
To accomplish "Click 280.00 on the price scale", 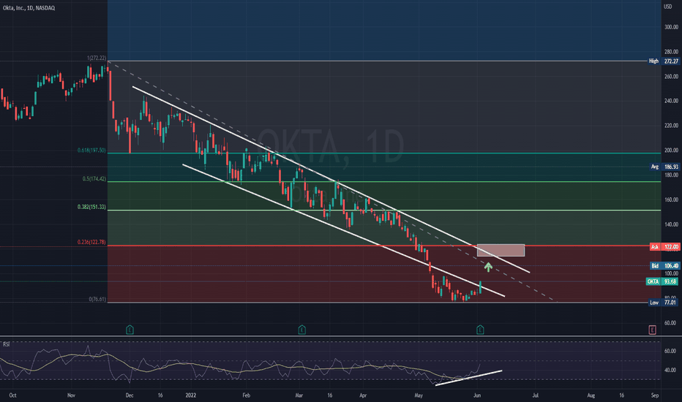I will pos(671,52).
